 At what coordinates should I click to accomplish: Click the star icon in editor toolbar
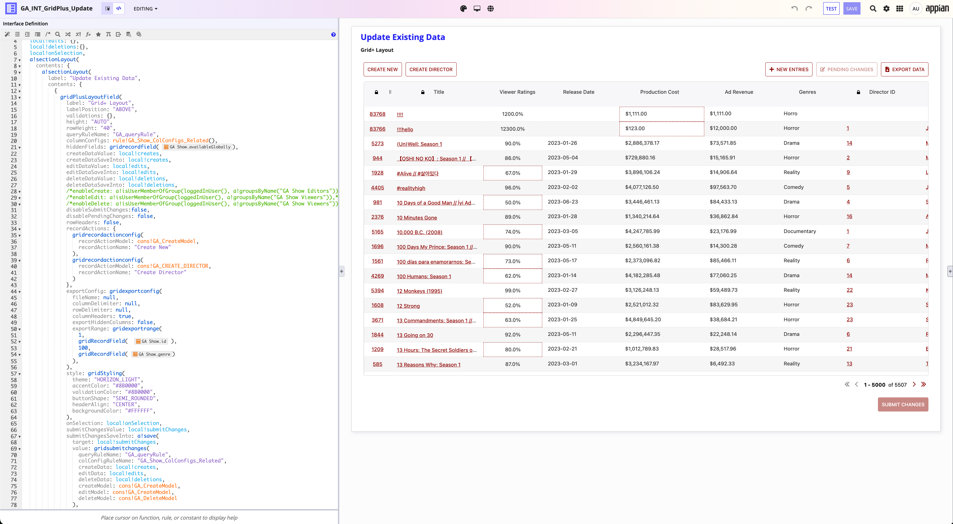click(98, 34)
